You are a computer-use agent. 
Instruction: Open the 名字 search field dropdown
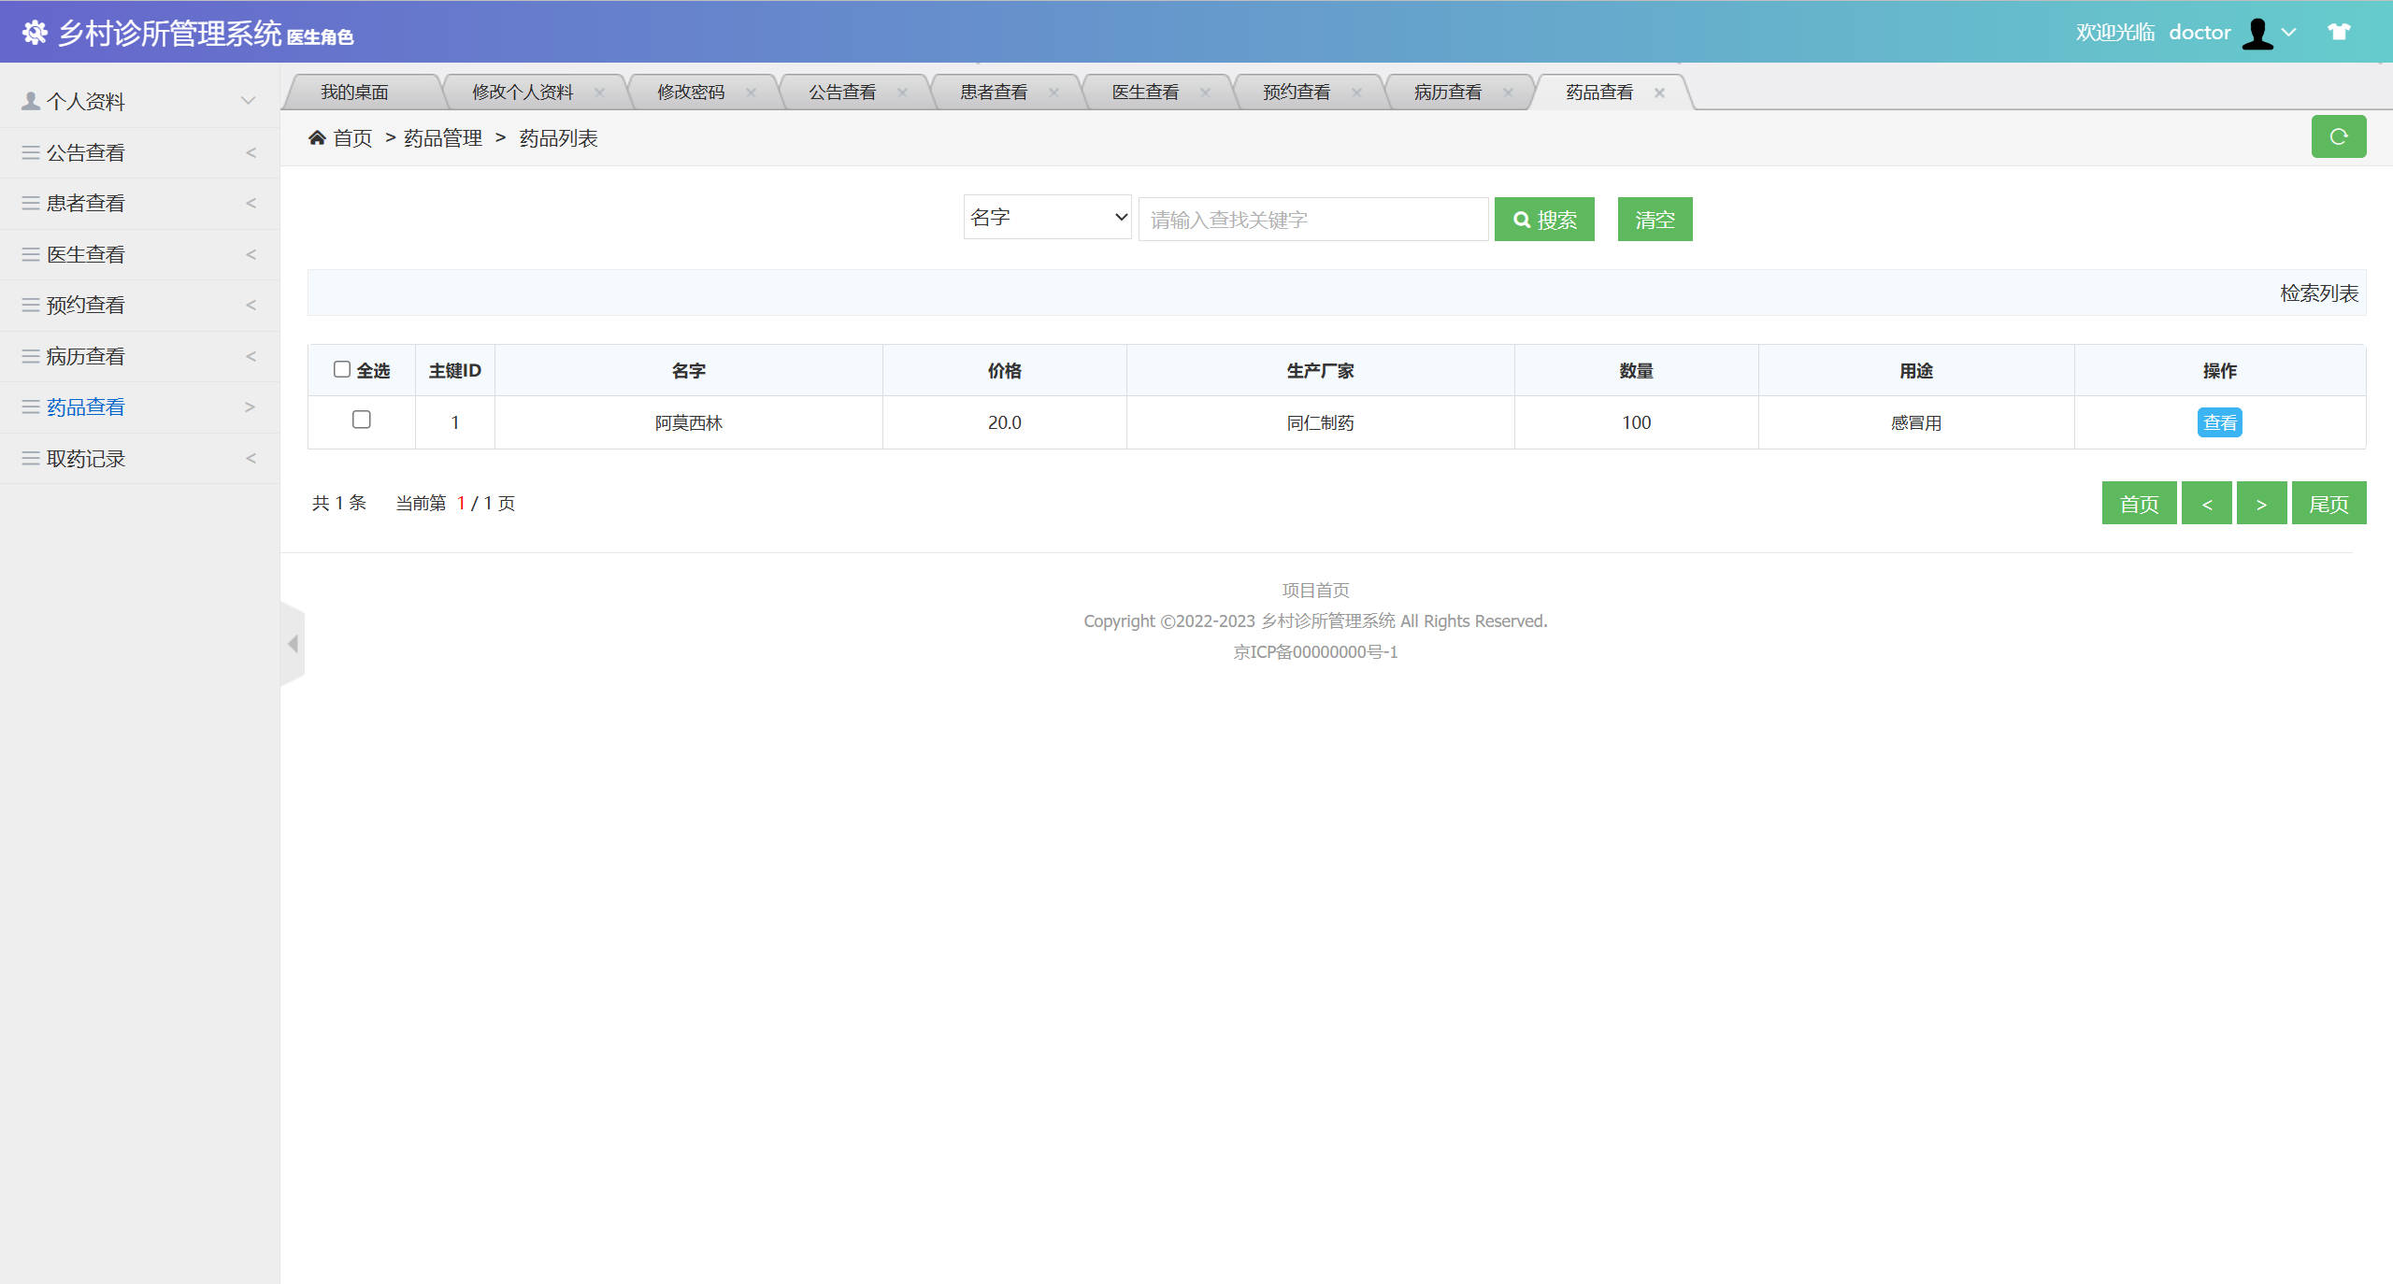1047,217
